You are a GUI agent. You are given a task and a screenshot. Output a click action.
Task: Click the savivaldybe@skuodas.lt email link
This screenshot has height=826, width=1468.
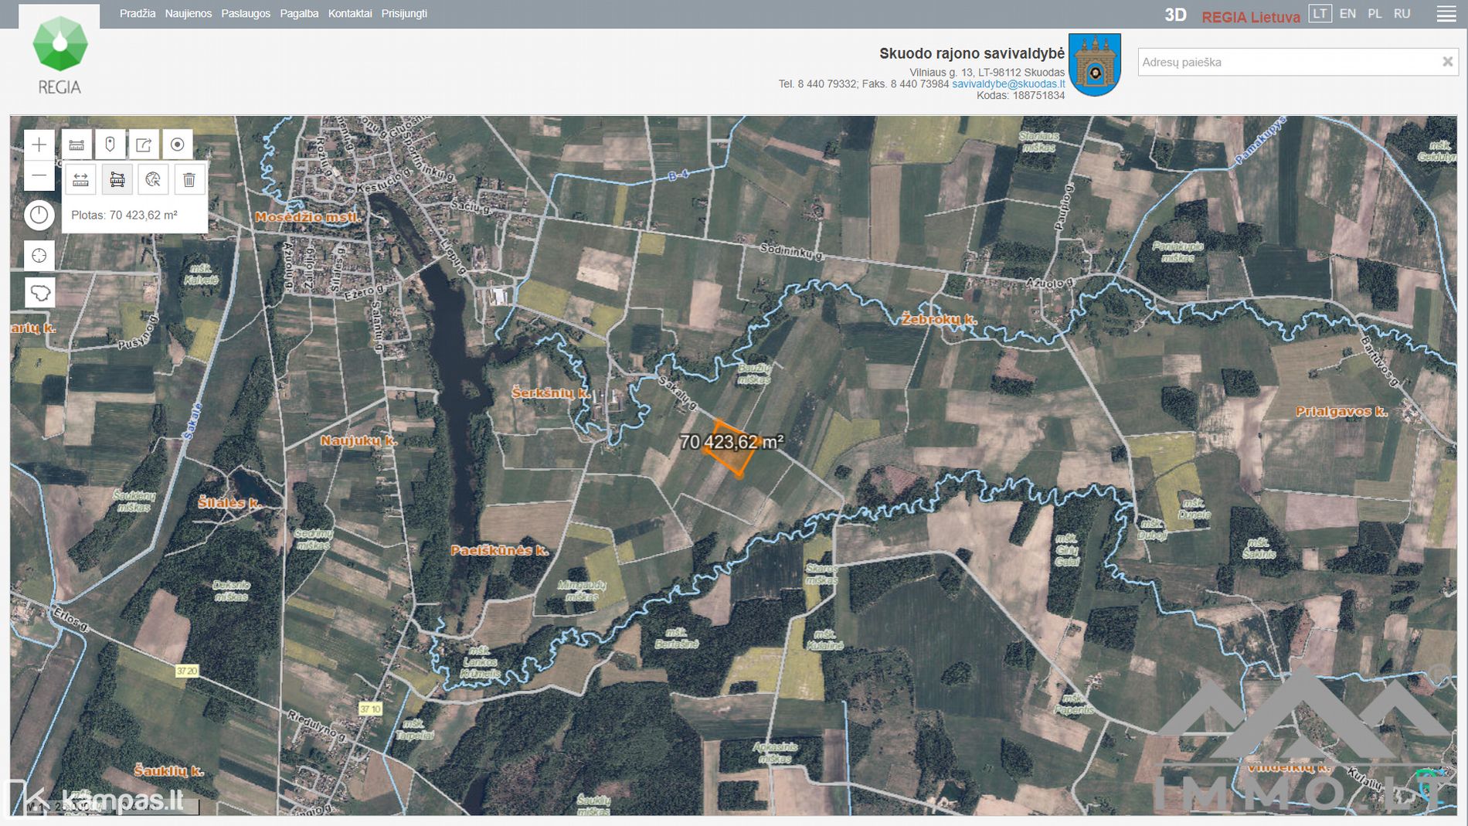coord(1008,83)
